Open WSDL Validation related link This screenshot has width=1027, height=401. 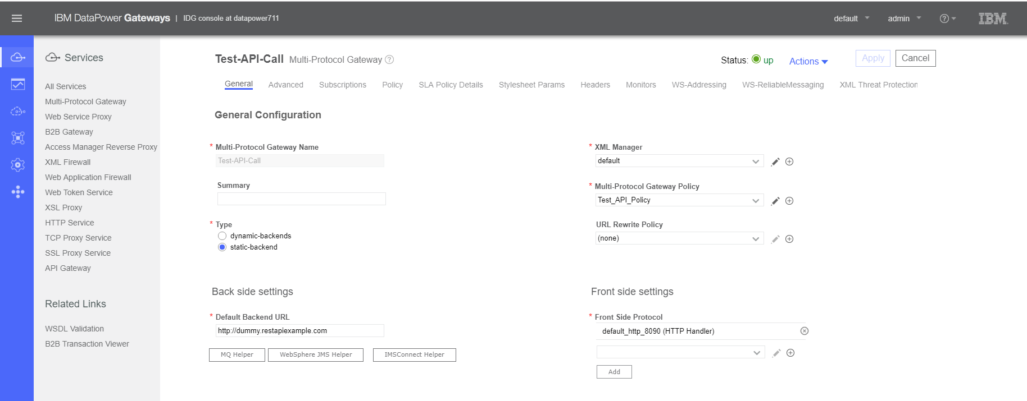(74, 329)
